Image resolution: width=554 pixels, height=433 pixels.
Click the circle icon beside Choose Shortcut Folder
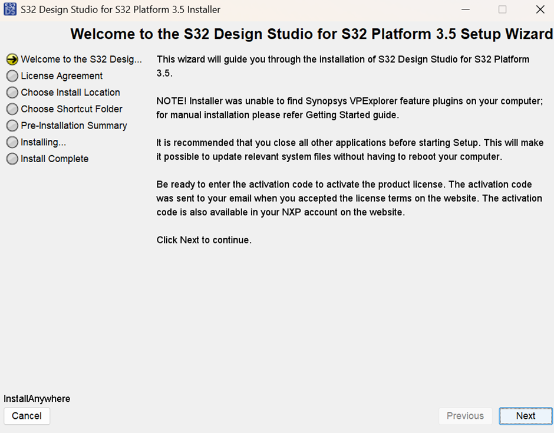pos(12,109)
